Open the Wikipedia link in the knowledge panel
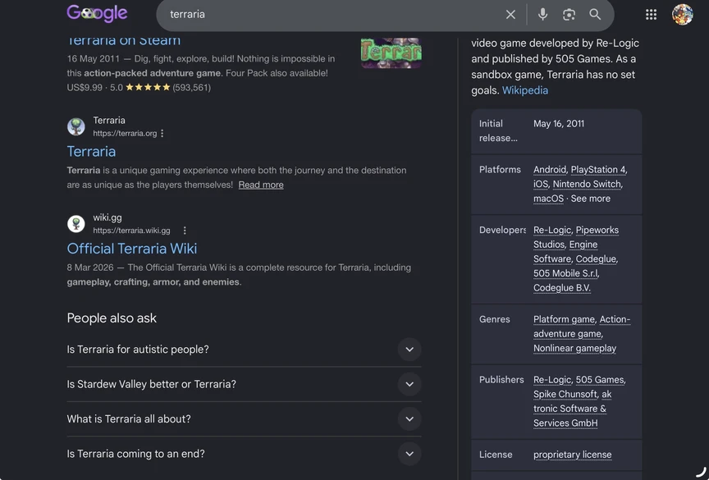The image size is (709, 480). (525, 90)
